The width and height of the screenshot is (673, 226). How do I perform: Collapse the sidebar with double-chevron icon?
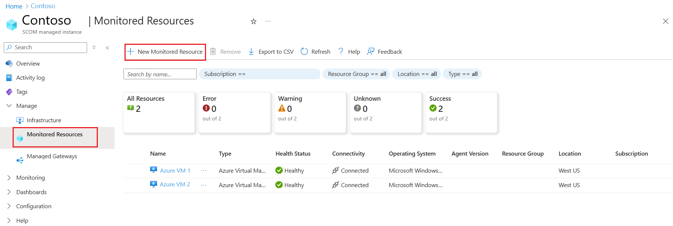107,47
